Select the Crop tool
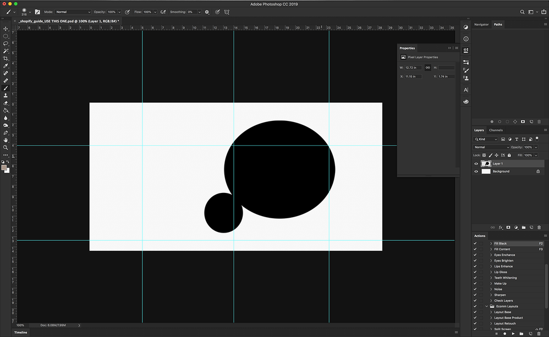Viewport: 549px width, 337px height. click(6, 58)
